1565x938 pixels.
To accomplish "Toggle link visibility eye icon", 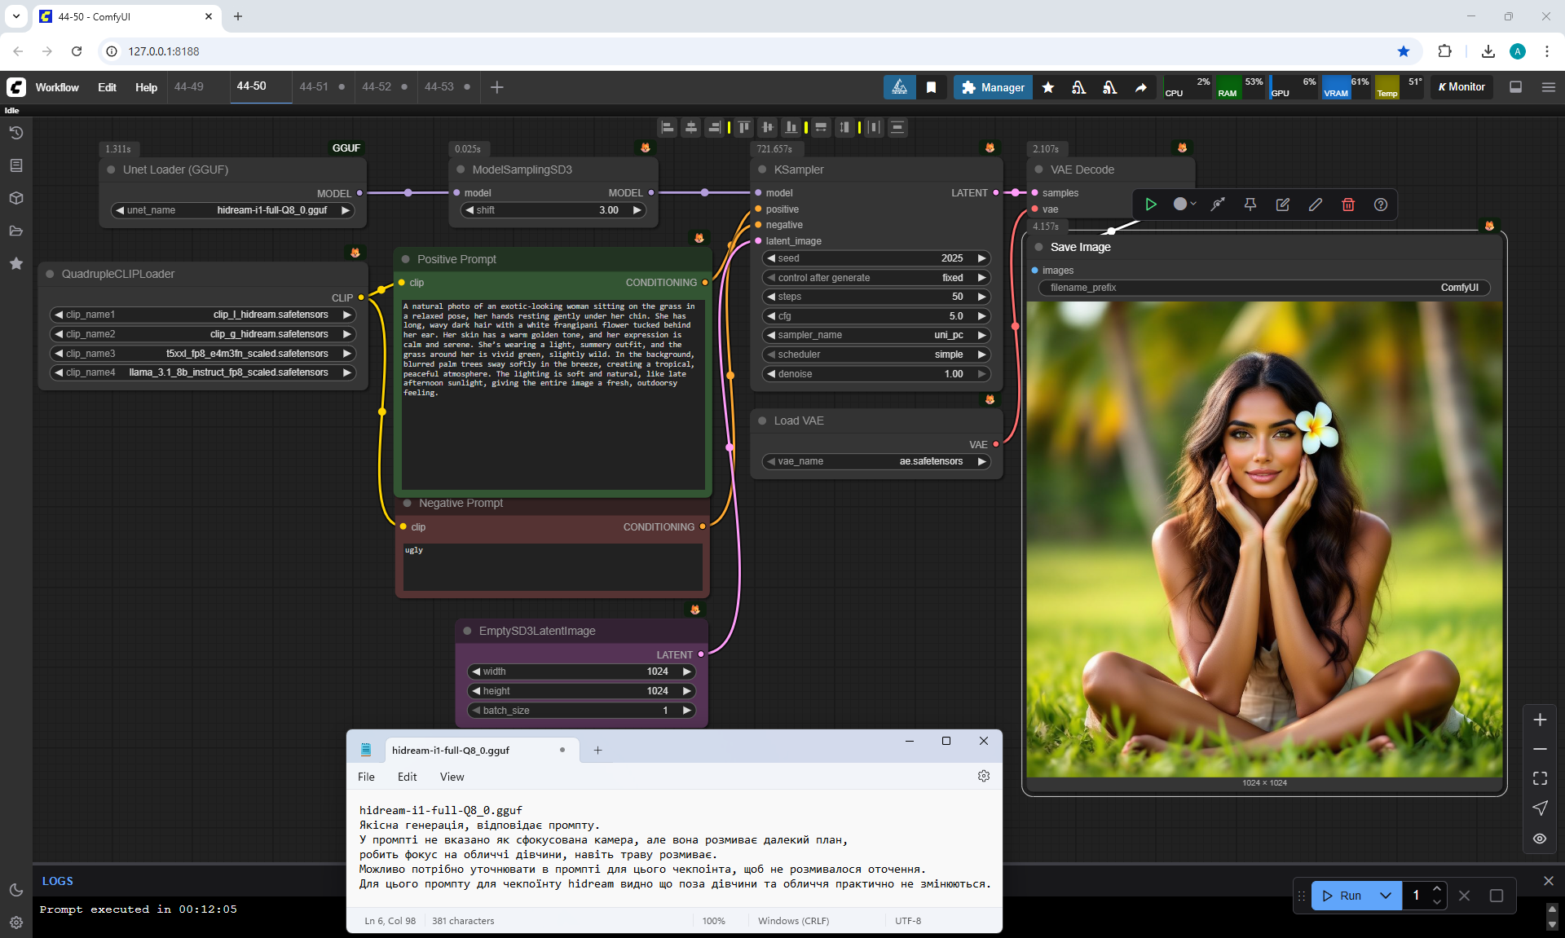I will (1540, 839).
